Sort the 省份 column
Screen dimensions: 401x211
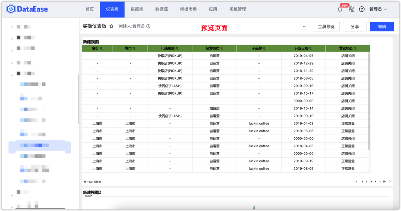[102, 49]
